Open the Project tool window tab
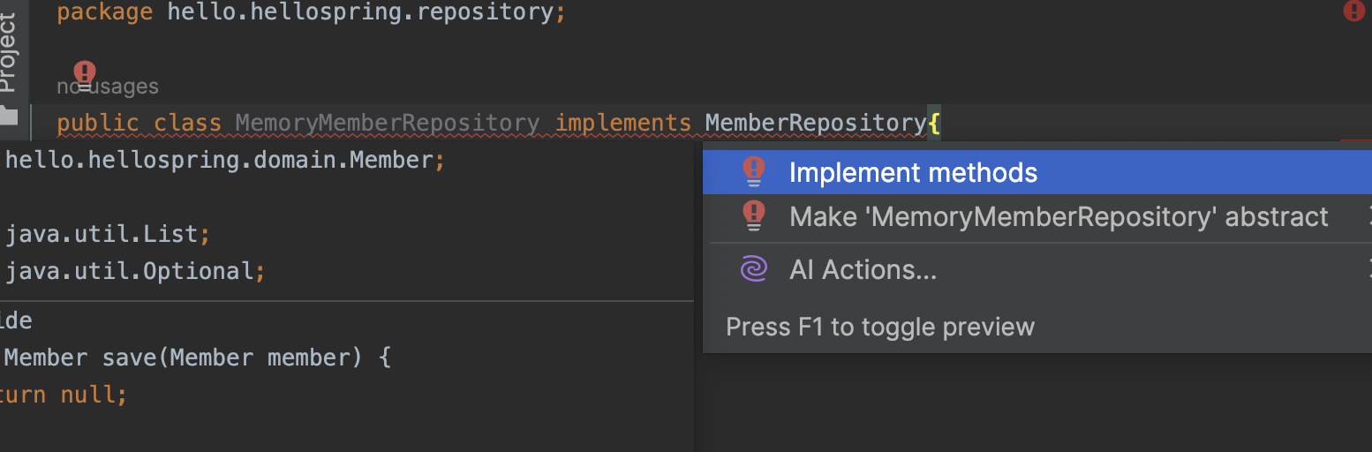This screenshot has width=1372, height=452. [8, 53]
